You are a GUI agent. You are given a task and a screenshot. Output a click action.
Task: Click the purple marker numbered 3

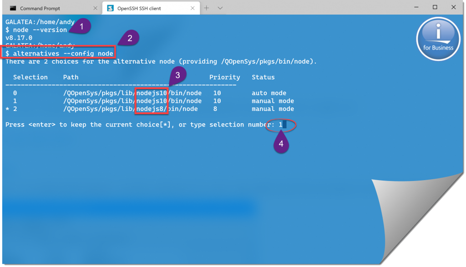pyautogui.click(x=178, y=75)
